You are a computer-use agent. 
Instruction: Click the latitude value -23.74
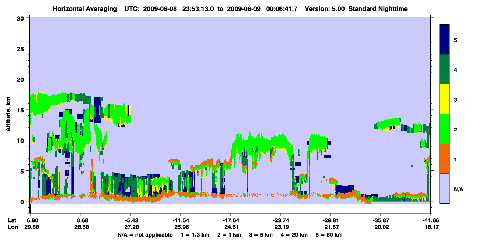(x=281, y=220)
